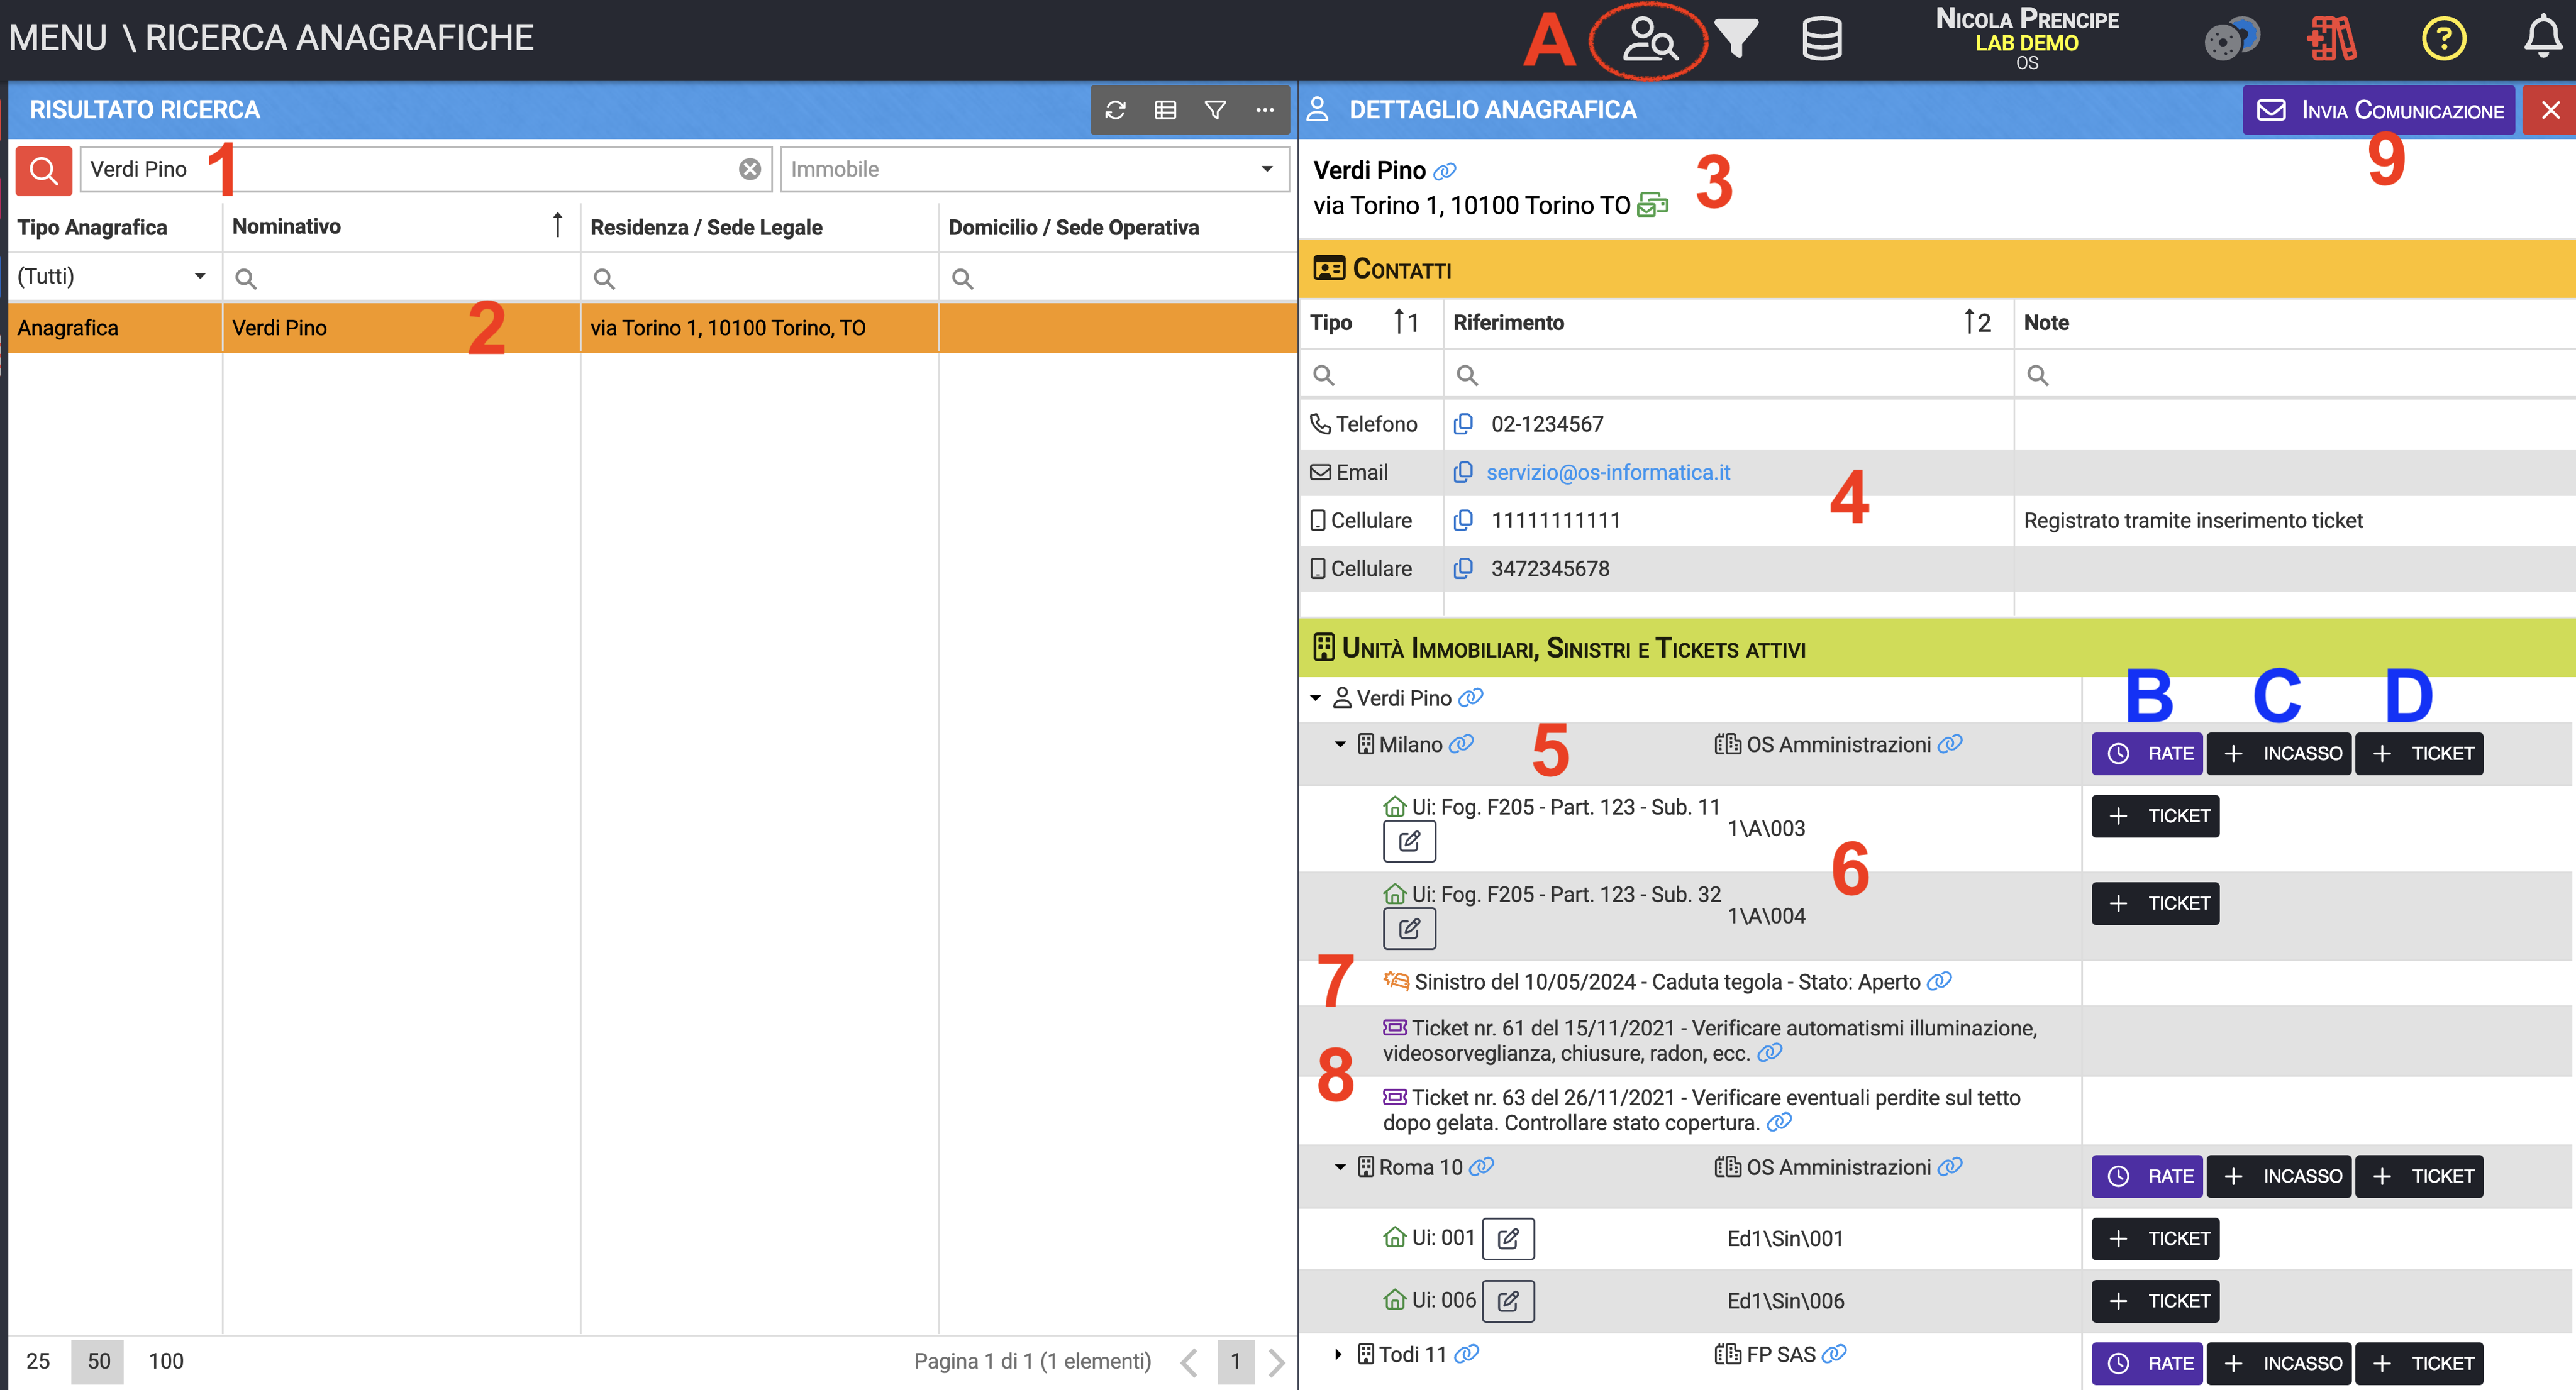The image size is (2576, 1390).
Task: Refresh the Risultato Ricerca results
Action: pos(1115,110)
